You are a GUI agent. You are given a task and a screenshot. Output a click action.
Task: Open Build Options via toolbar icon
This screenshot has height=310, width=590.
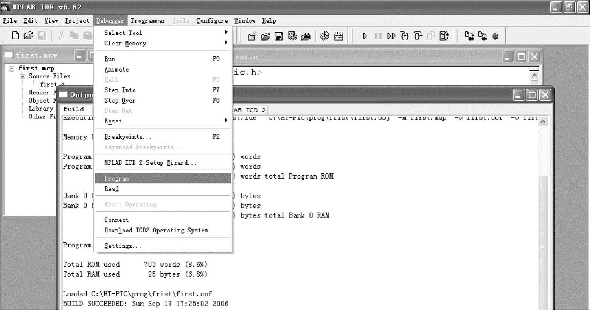292,36
